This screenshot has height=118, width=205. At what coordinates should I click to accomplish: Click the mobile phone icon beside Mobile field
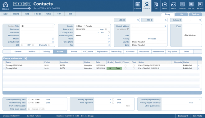coord(53,39)
